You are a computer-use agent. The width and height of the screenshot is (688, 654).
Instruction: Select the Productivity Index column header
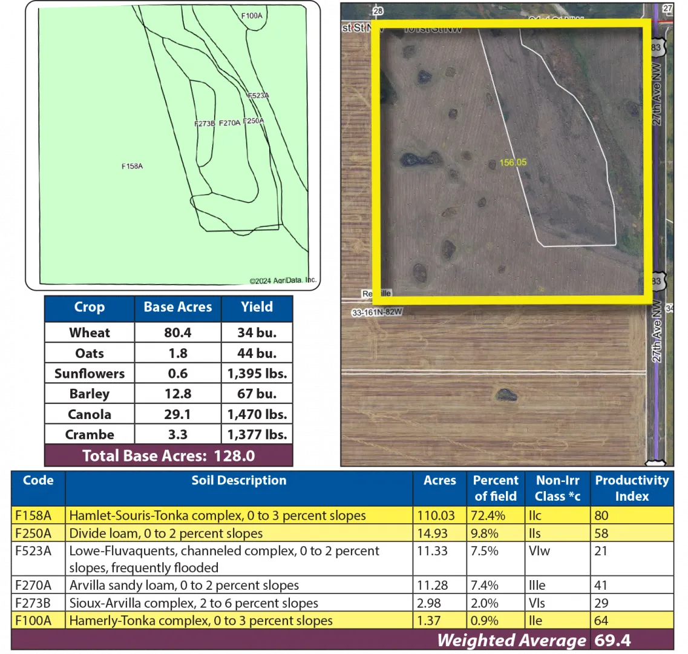click(632, 488)
